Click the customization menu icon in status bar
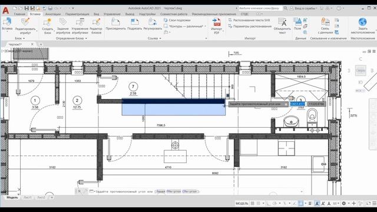 [x=375, y=203]
